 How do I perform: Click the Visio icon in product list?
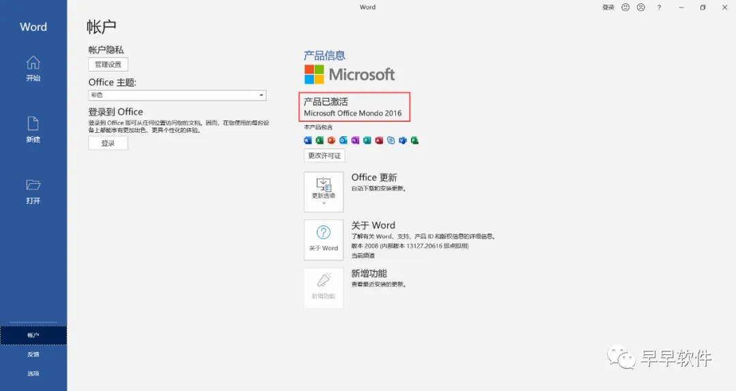[403, 140]
